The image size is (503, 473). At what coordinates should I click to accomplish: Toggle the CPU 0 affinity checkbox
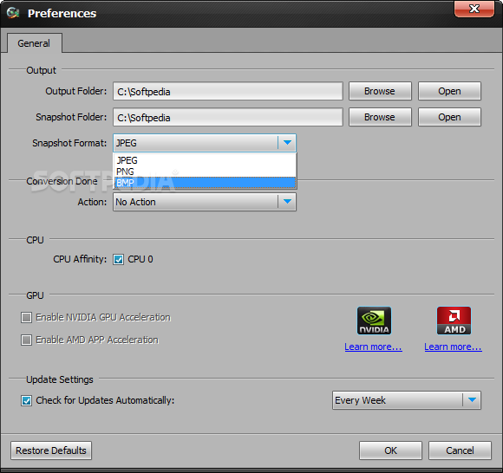tap(118, 259)
